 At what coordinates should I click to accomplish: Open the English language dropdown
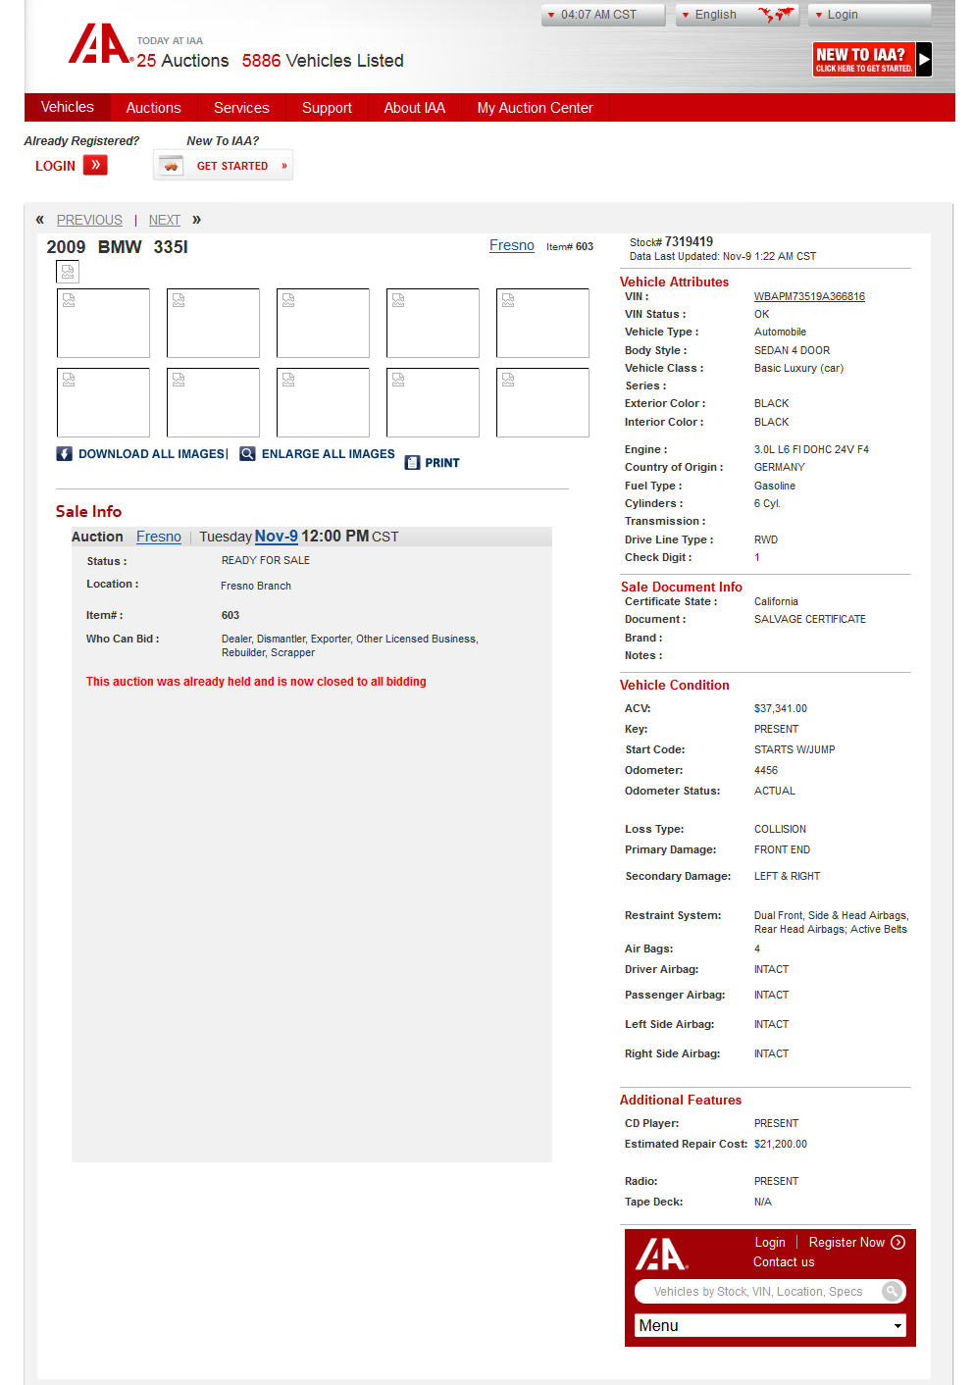click(x=737, y=15)
